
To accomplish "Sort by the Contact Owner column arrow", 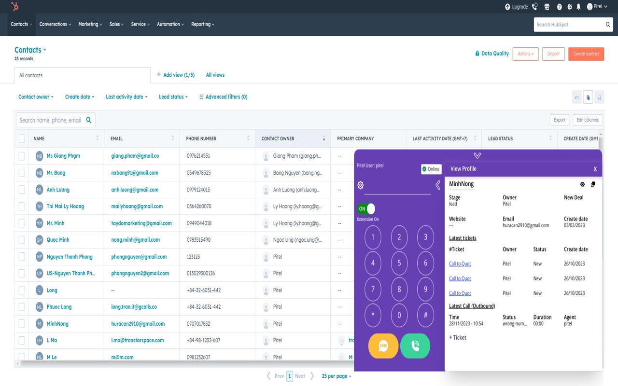I will click(x=324, y=139).
